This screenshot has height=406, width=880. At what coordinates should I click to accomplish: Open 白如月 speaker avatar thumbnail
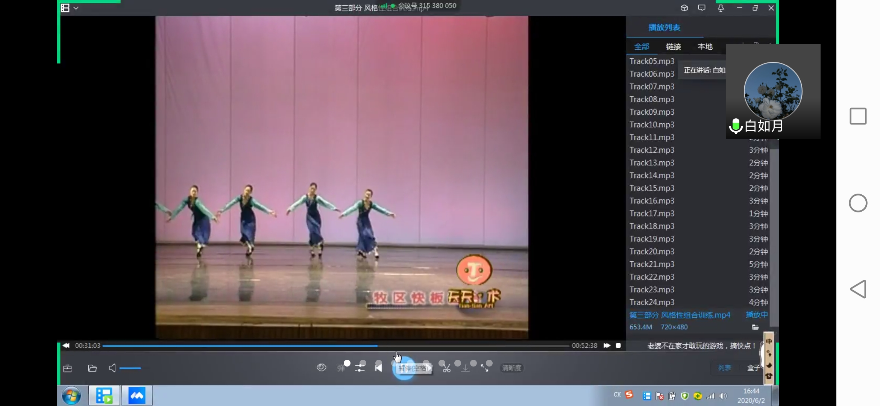click(x=773, y=91)
